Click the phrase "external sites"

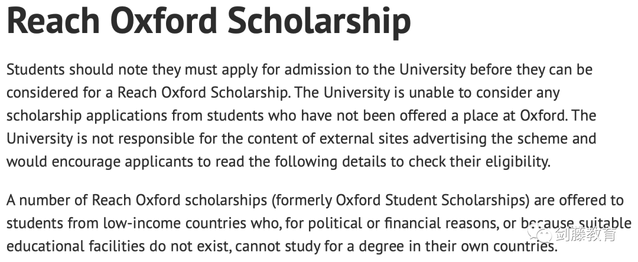pos(364,139)
